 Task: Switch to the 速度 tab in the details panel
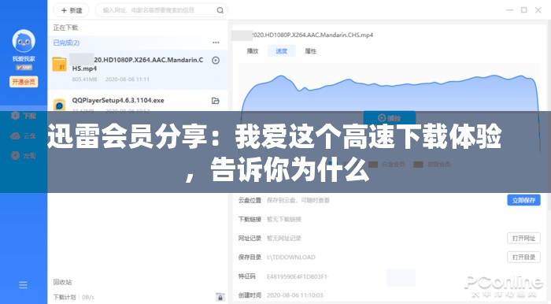282,51
